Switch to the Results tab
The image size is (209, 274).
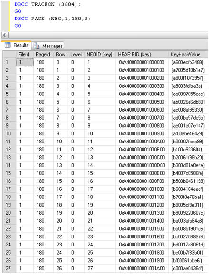pyautogui.click(x=17, y=45)
